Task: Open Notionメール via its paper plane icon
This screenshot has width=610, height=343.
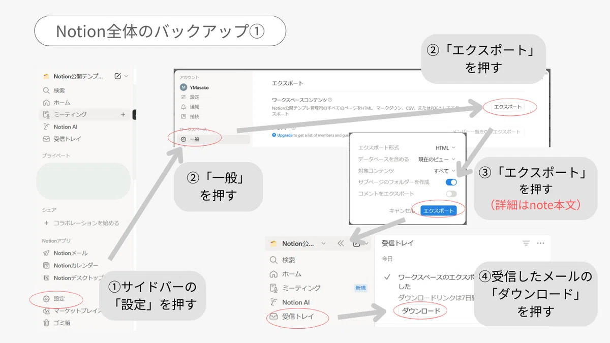Action: point(46,253)
